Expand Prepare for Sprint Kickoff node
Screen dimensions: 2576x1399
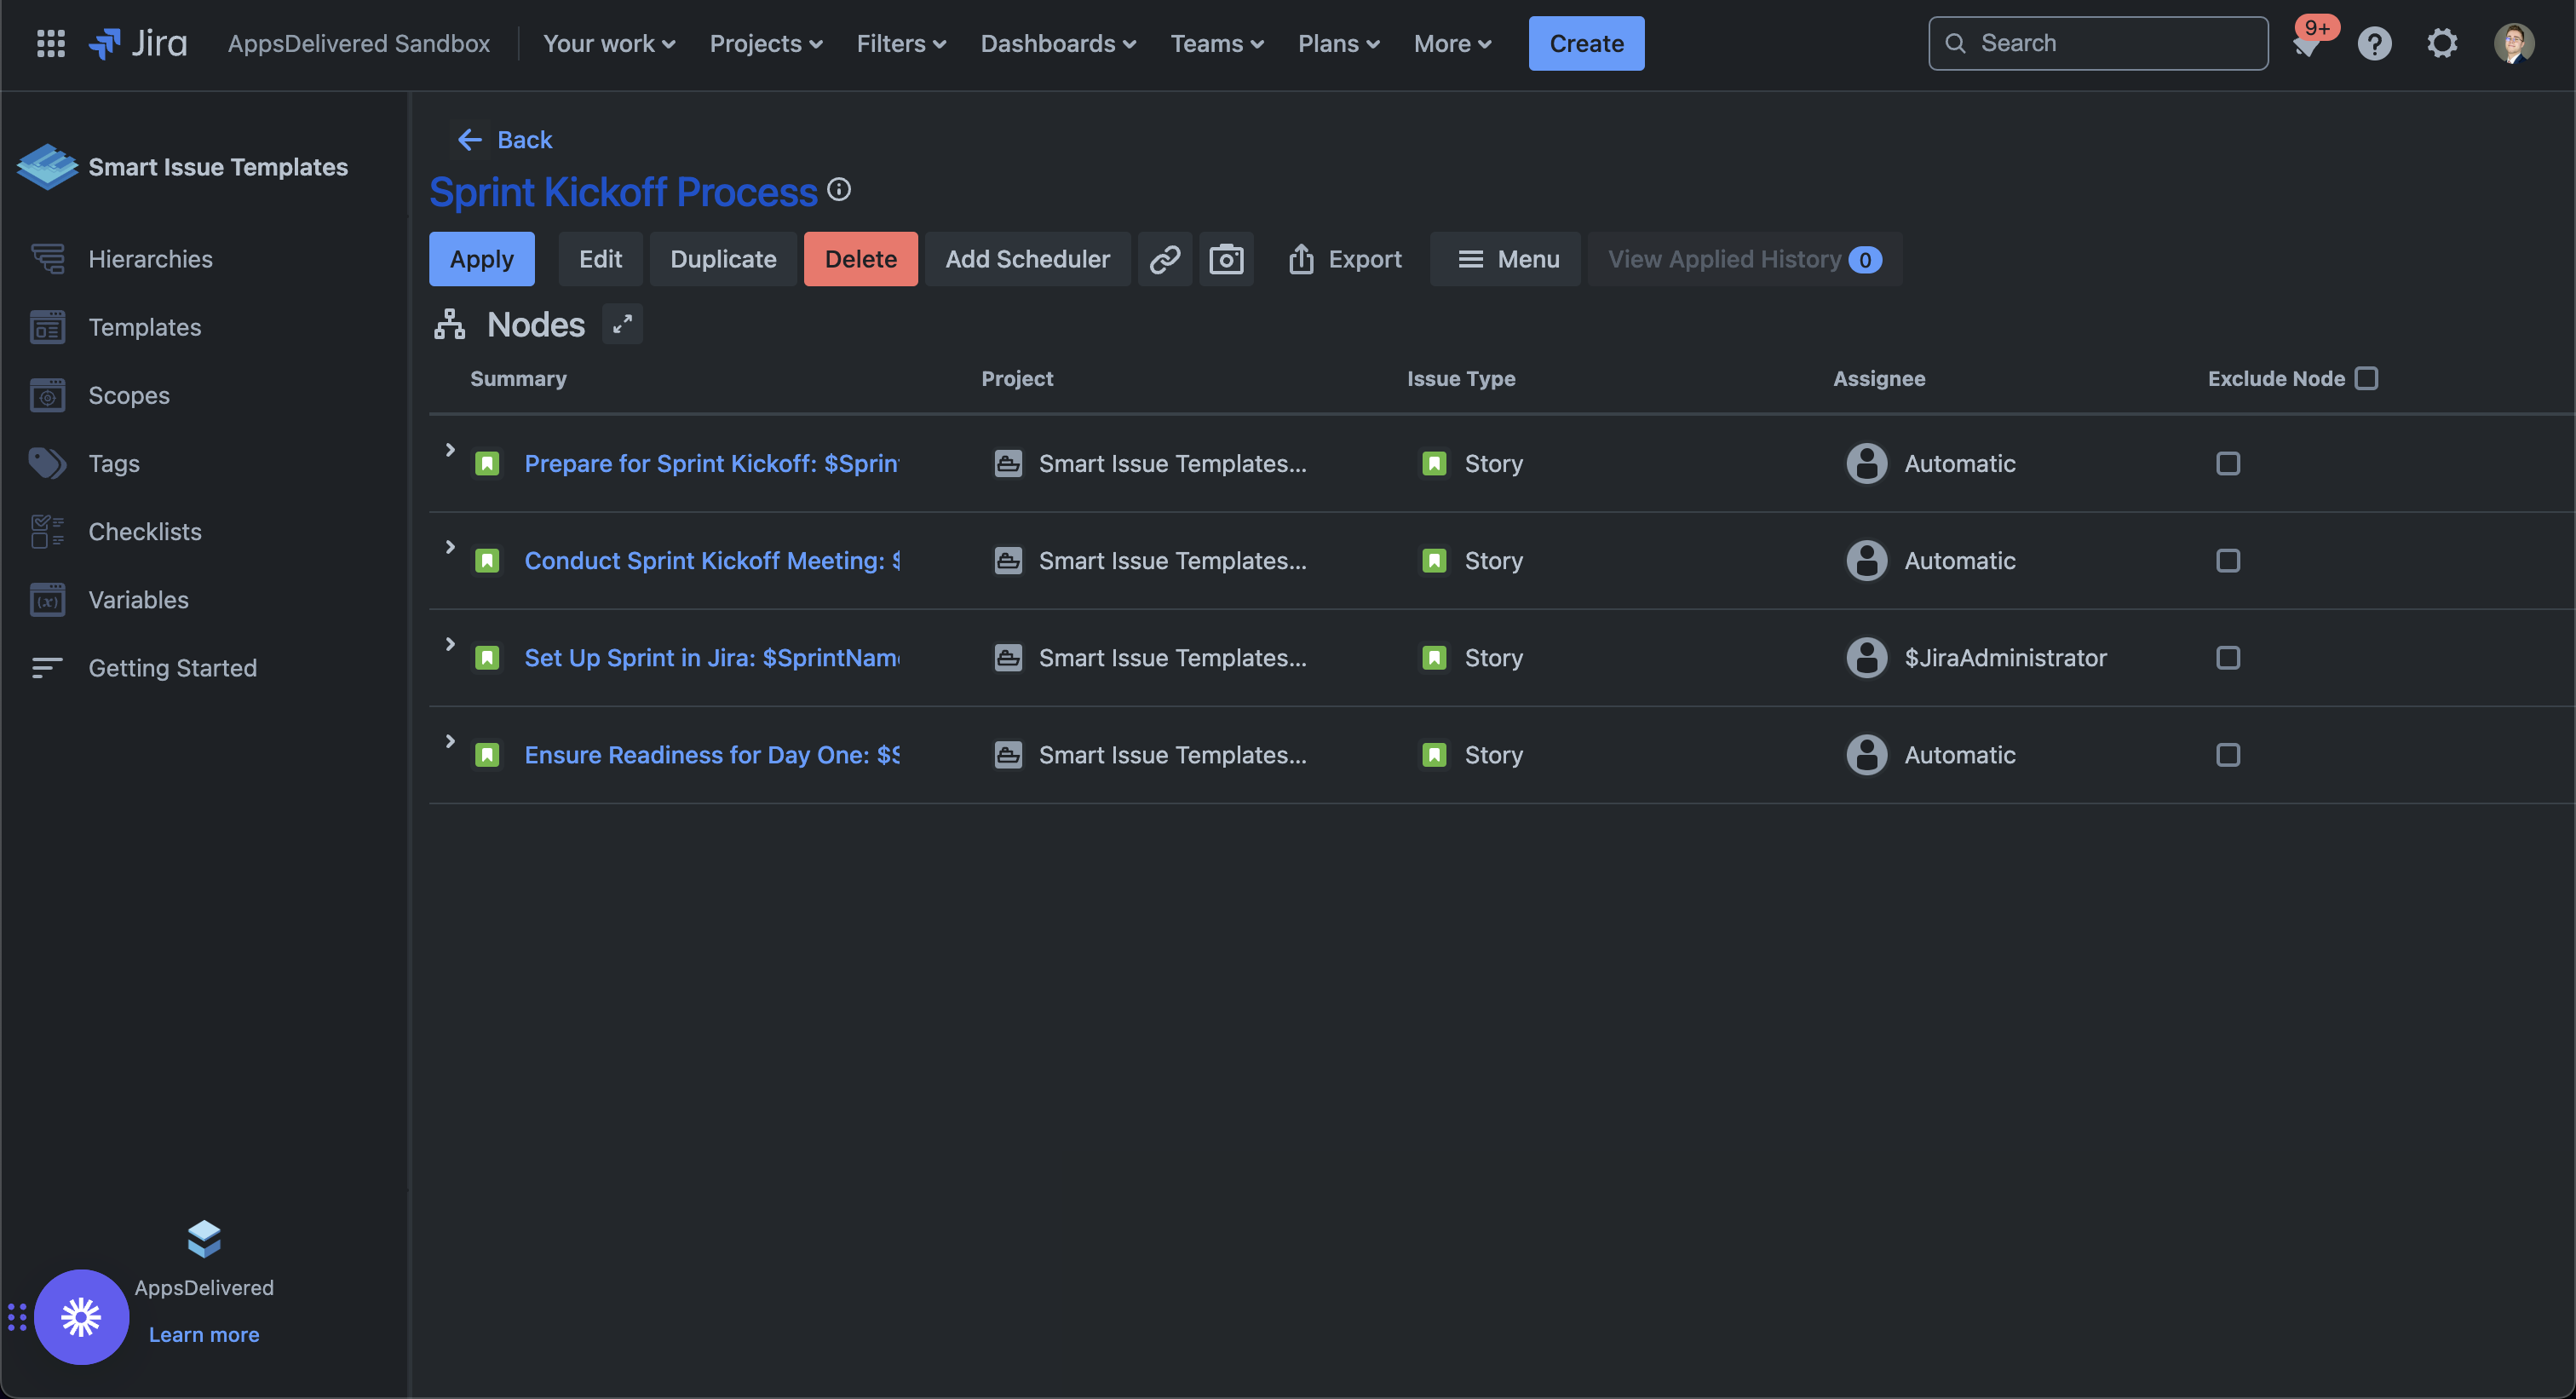[450, 450]
